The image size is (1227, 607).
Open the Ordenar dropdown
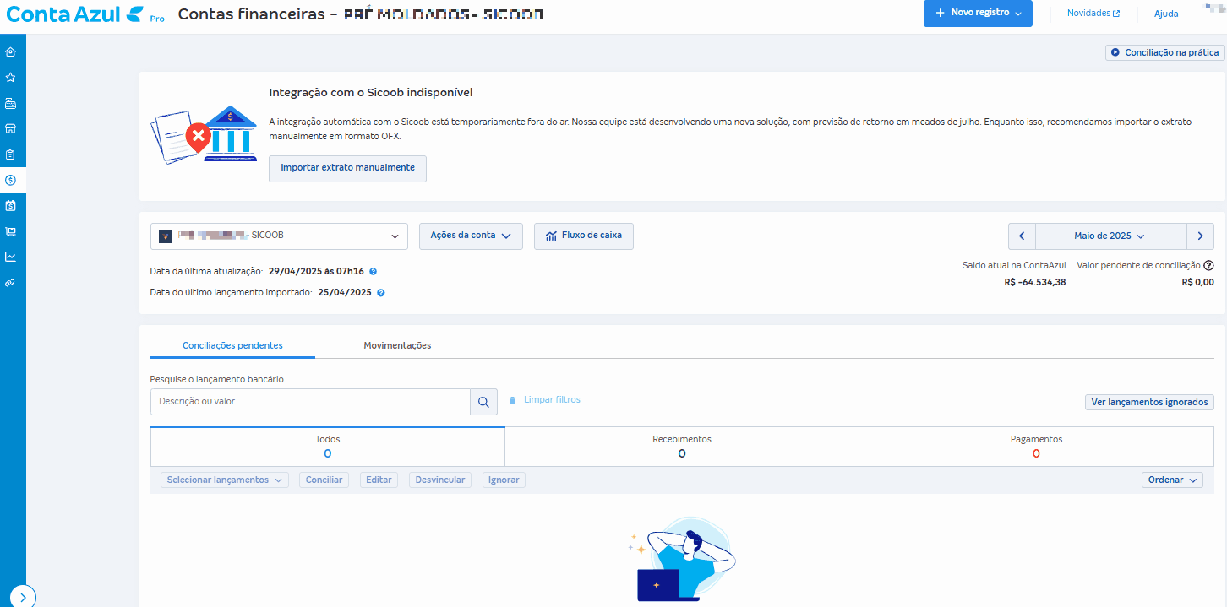pyautogui.click(x=1172, y=480)
